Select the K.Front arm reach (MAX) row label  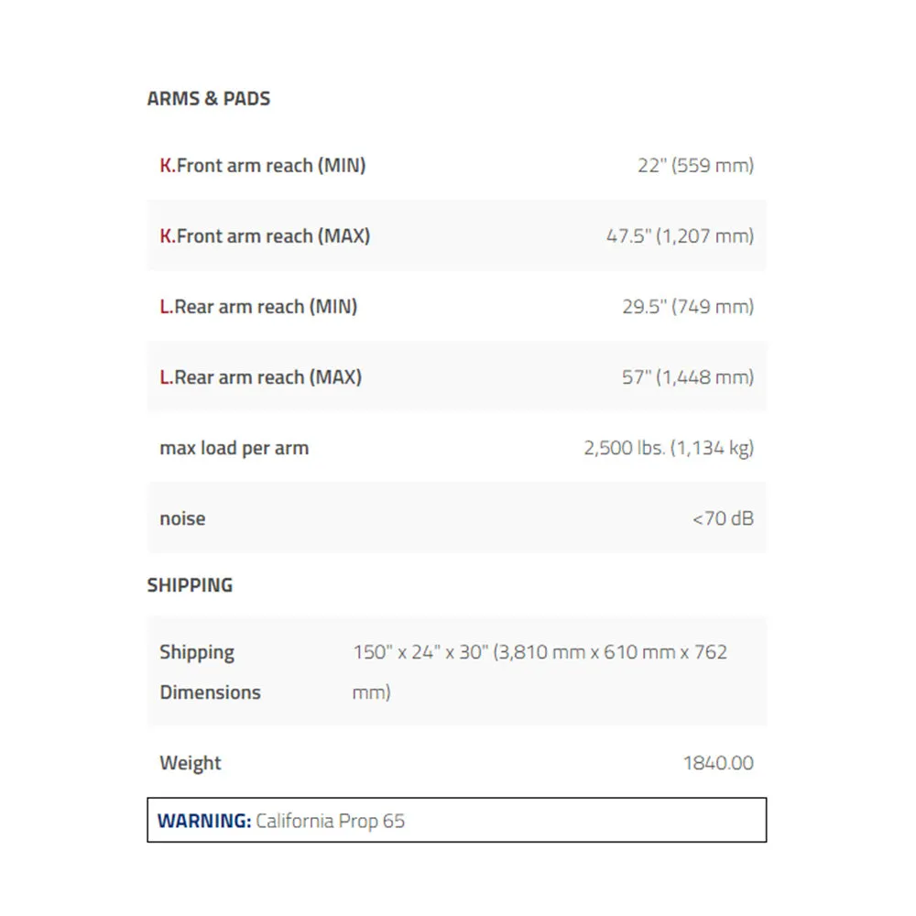coord(265,236)
